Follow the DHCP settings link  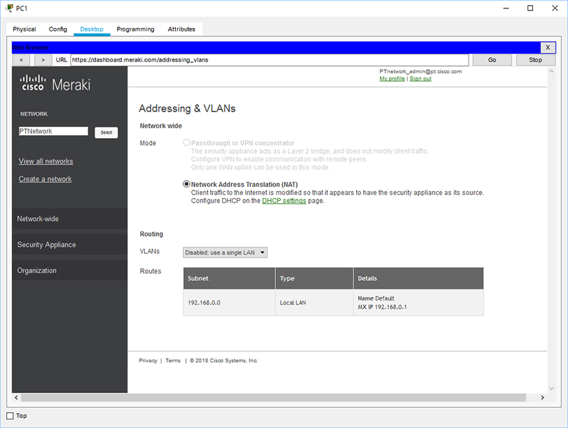pos(284,201)
